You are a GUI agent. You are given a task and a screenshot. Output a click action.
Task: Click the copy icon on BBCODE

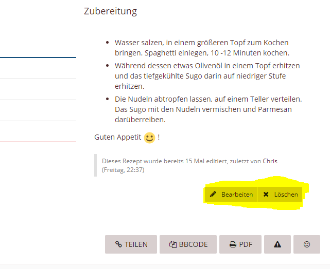click(173, 244)
